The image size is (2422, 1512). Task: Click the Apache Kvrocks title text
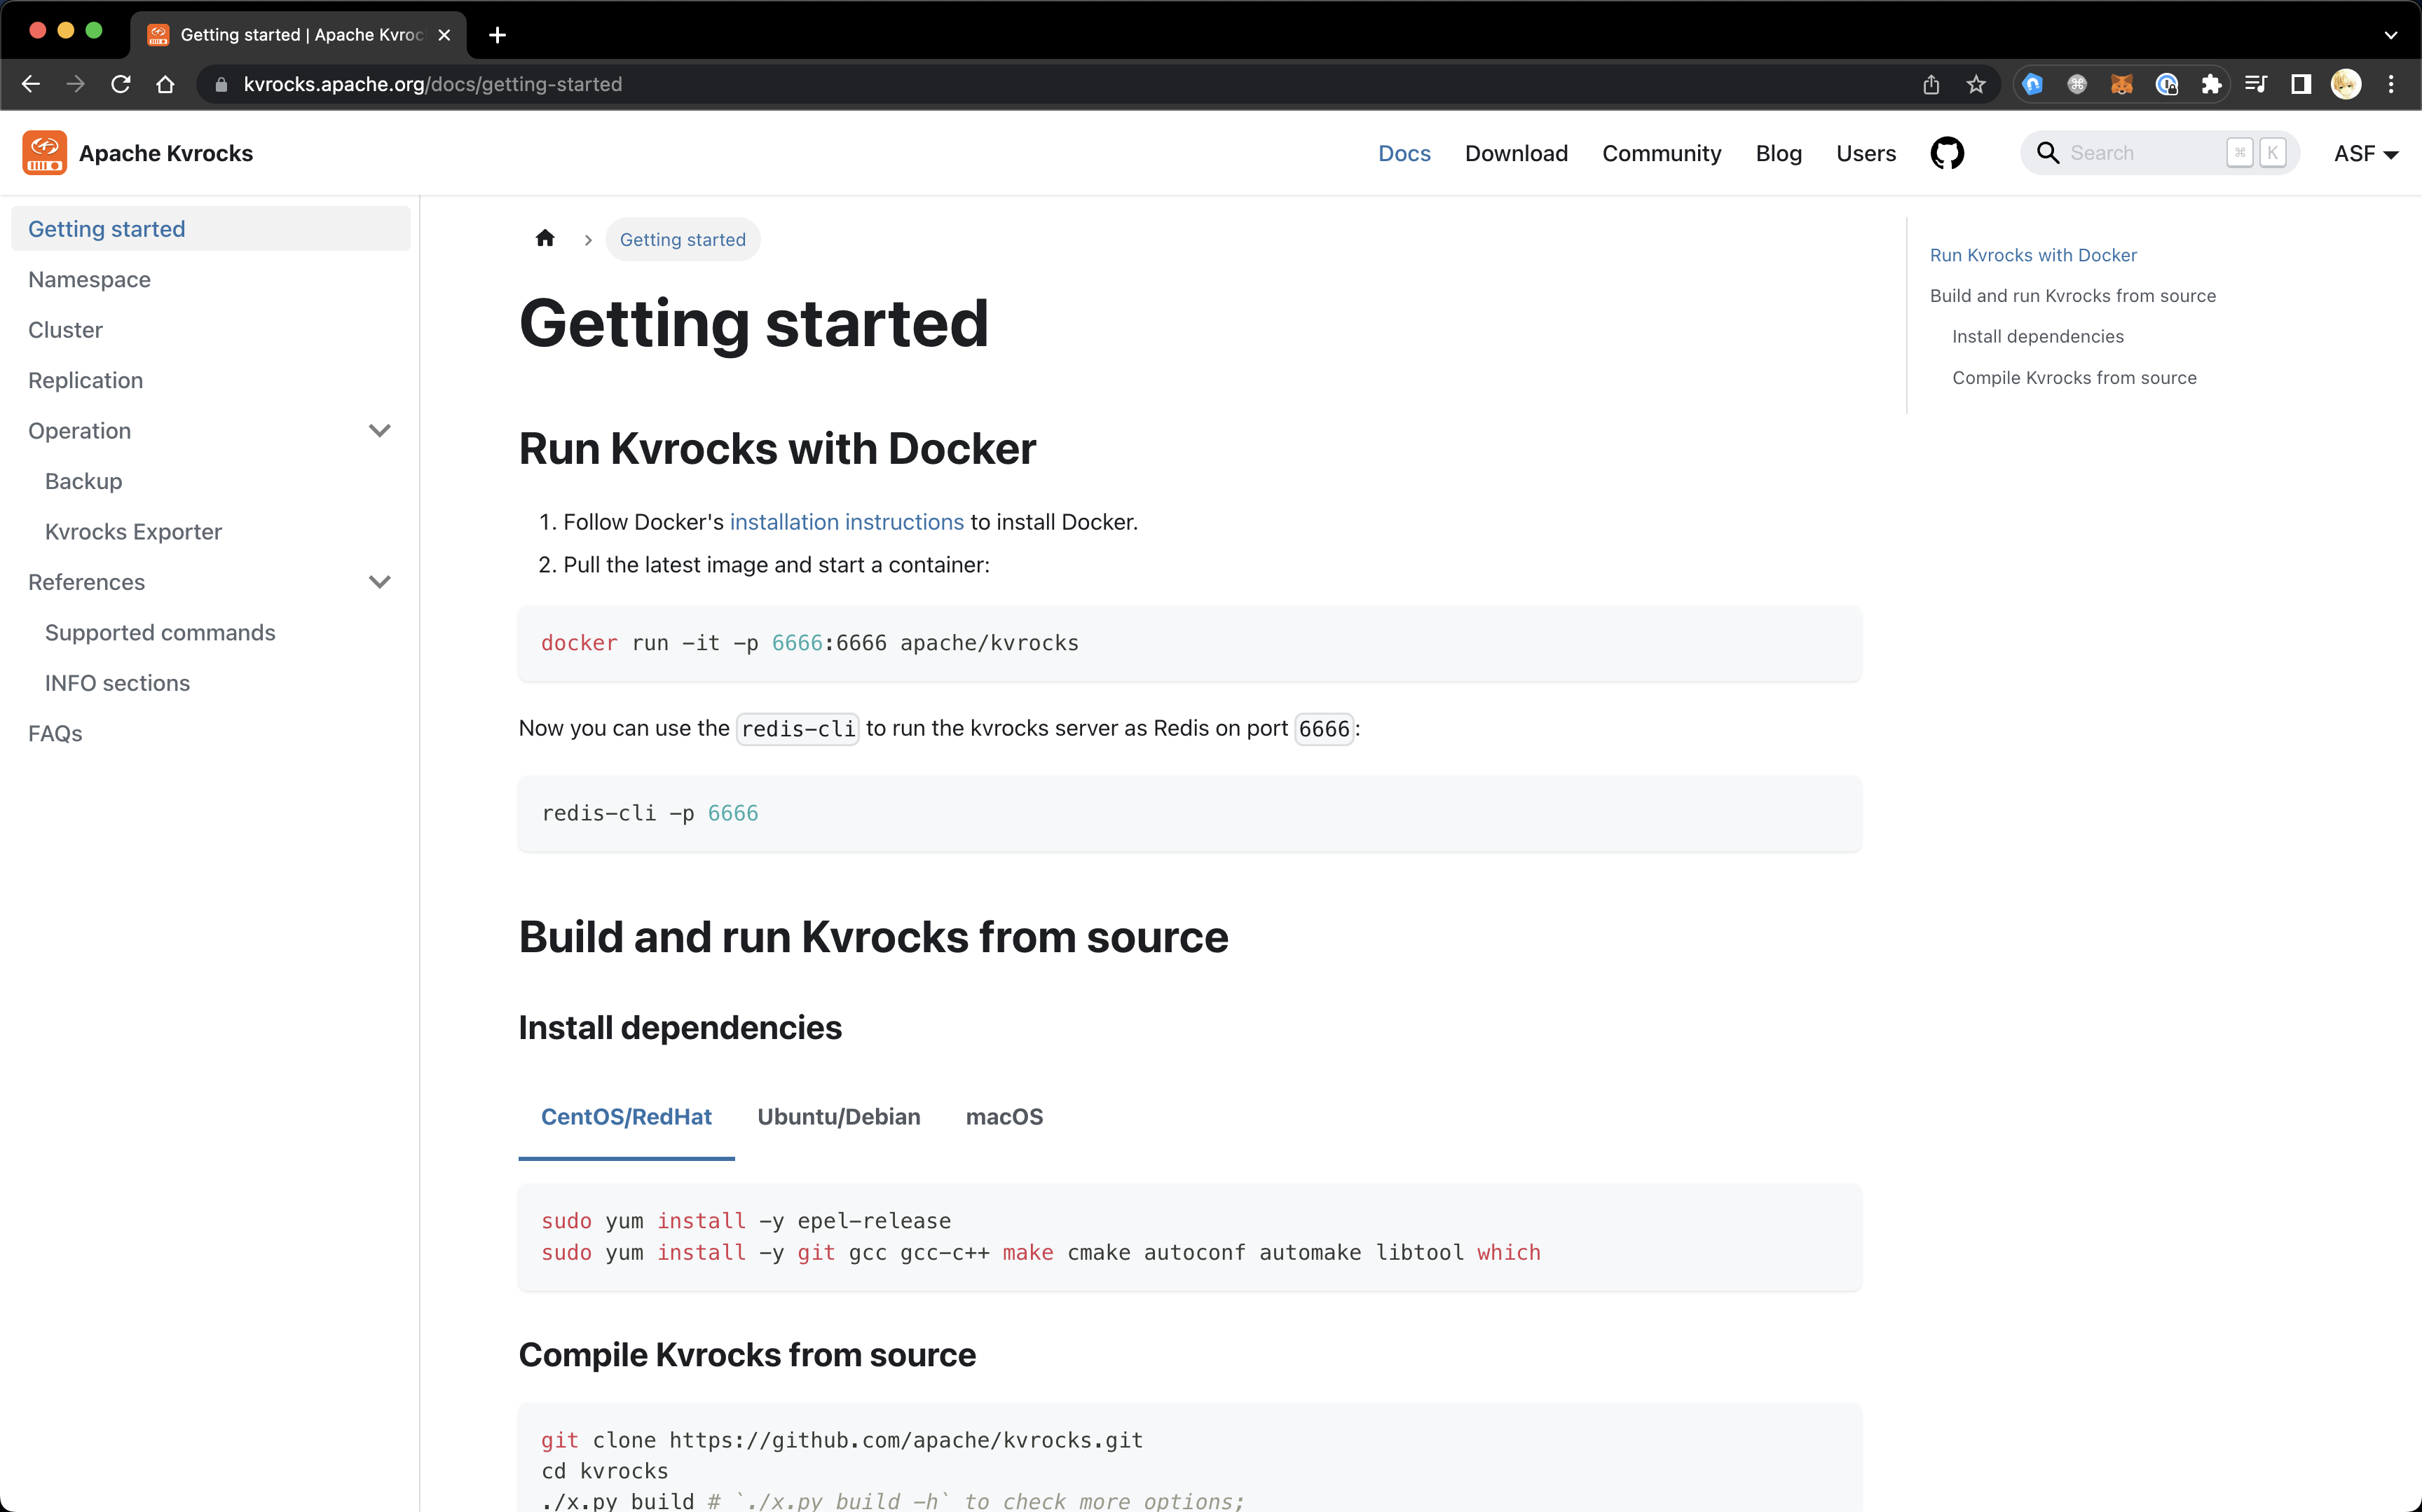[x=166, y=153]
